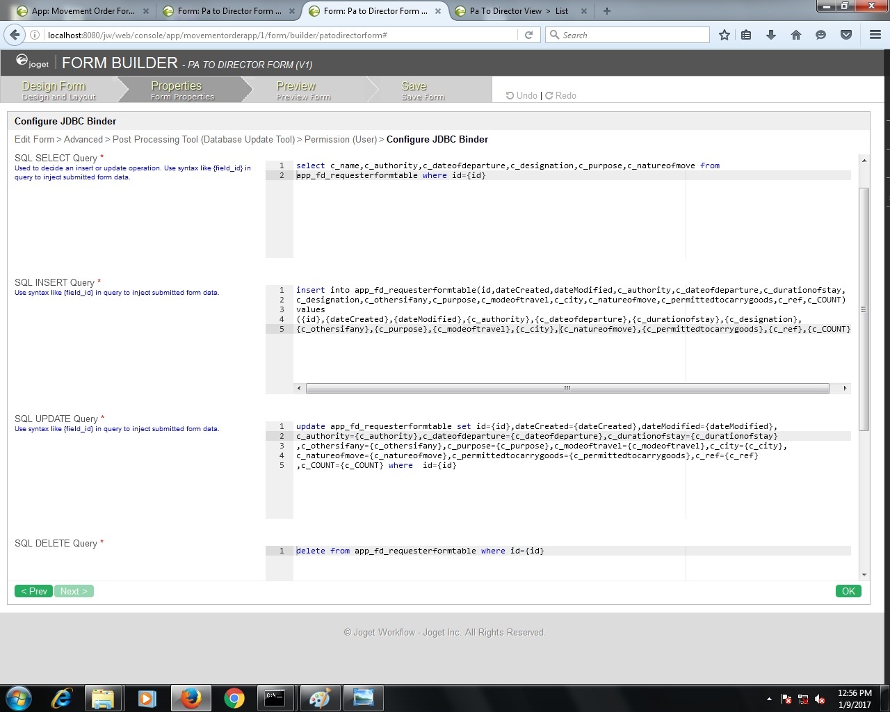
Task: Click the 'SQL SELECT Query' label
Action: [x=56, y=158]
